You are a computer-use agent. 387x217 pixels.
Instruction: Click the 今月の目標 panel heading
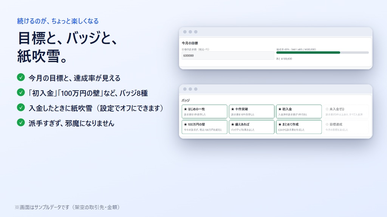tap(190, 43)
